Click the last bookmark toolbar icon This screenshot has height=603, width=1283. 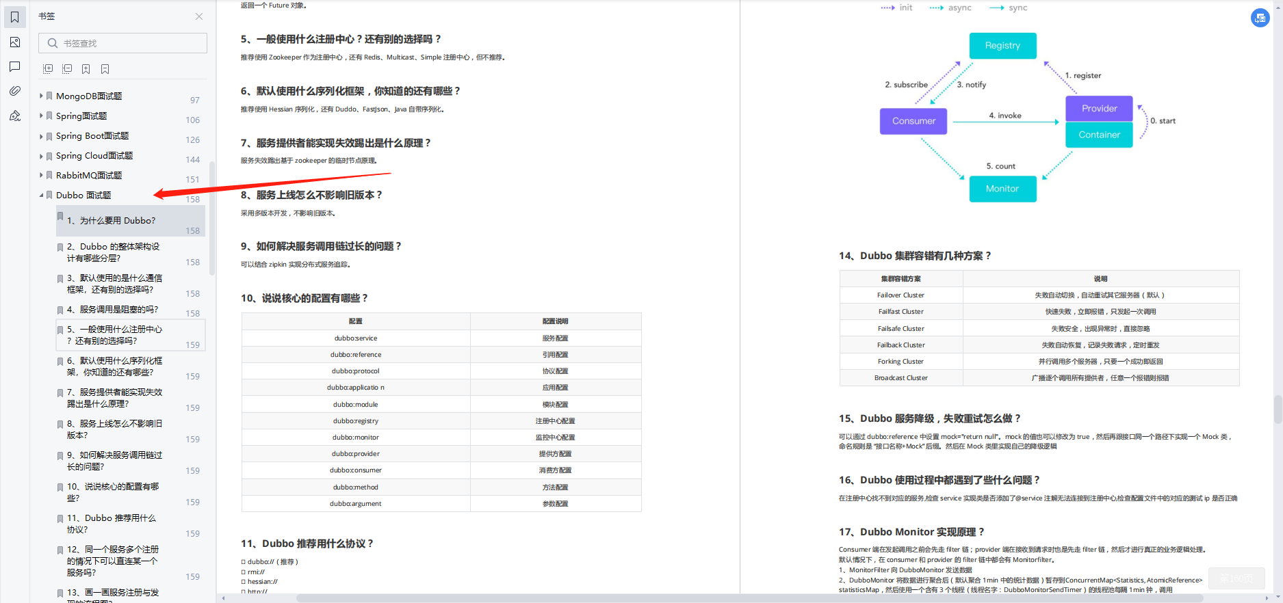coord(105,69)
